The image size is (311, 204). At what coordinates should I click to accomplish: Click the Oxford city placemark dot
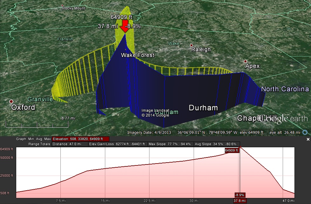click(x=11, y=101)
